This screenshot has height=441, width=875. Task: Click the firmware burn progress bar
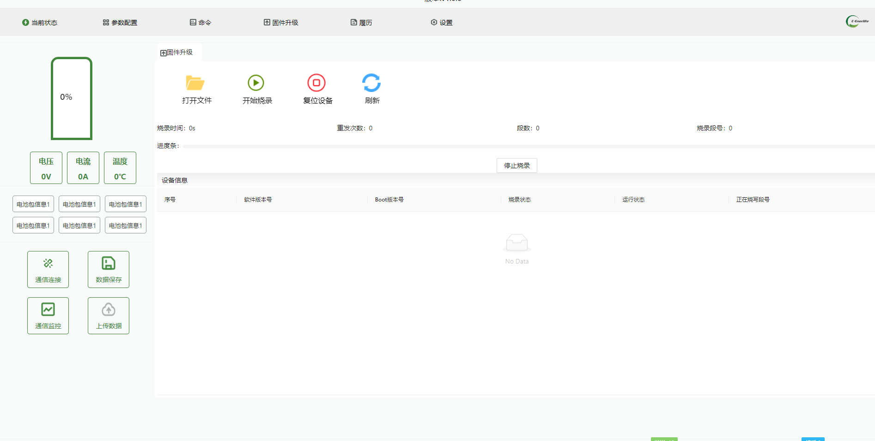[529, 146]
